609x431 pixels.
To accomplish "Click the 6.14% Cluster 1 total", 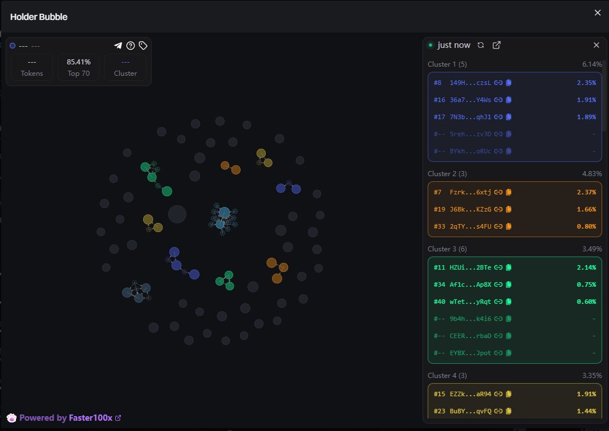I will pyautogui.click(x=592, y=64).
